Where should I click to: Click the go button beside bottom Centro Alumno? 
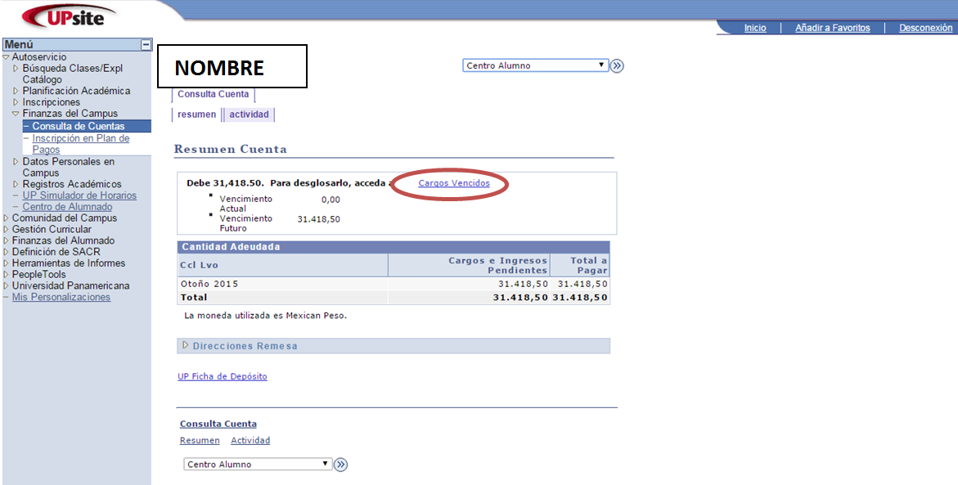(341, 465)
